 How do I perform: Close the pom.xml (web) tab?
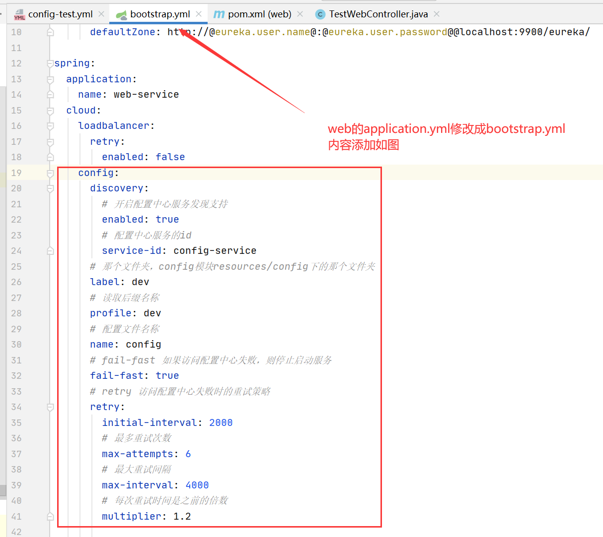[300, 14]
